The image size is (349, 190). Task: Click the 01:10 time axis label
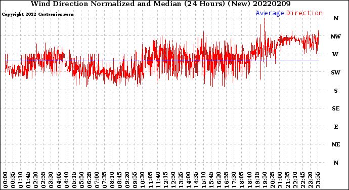point(21,180)
